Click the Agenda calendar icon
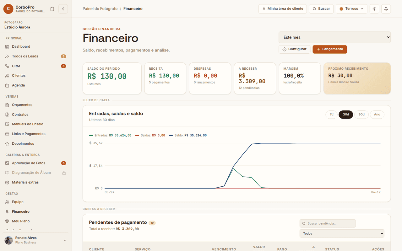 pyautogui.click(x=7, y=85)
